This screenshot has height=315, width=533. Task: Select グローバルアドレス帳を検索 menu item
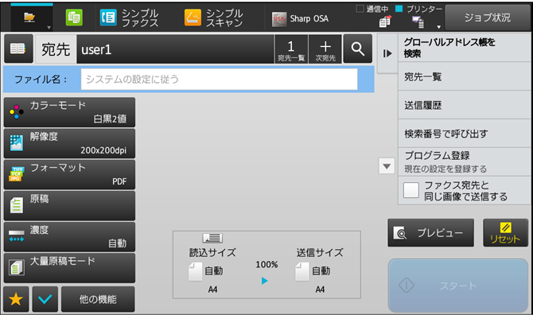click(465, 48)
